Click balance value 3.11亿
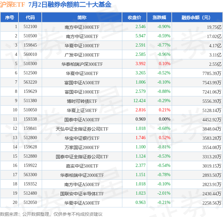223x217 pixels. [x=215, y=55]
